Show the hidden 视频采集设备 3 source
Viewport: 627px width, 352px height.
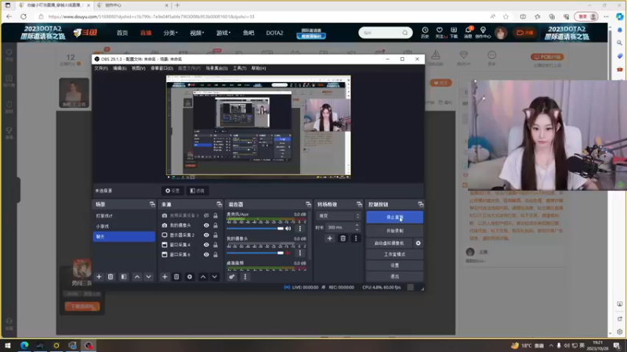[x=206, y=216]
